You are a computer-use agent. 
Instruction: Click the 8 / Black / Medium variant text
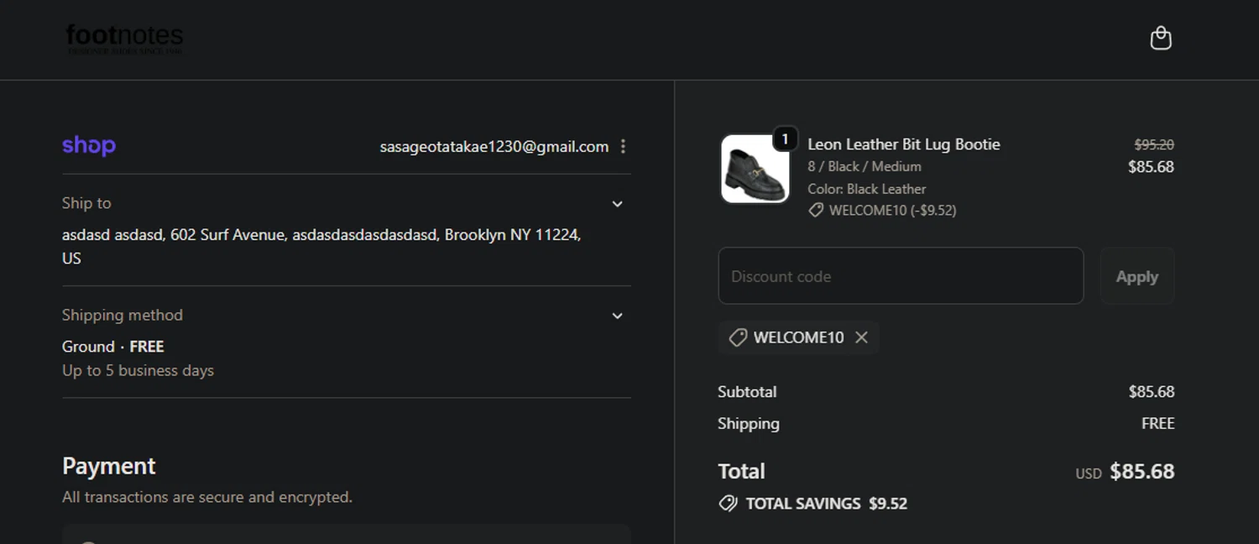pyautogui.click(x=865, y=166)
